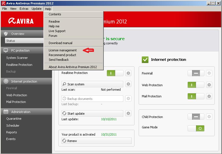Toggle Realtime Protection switch

[x=115, y=73]
